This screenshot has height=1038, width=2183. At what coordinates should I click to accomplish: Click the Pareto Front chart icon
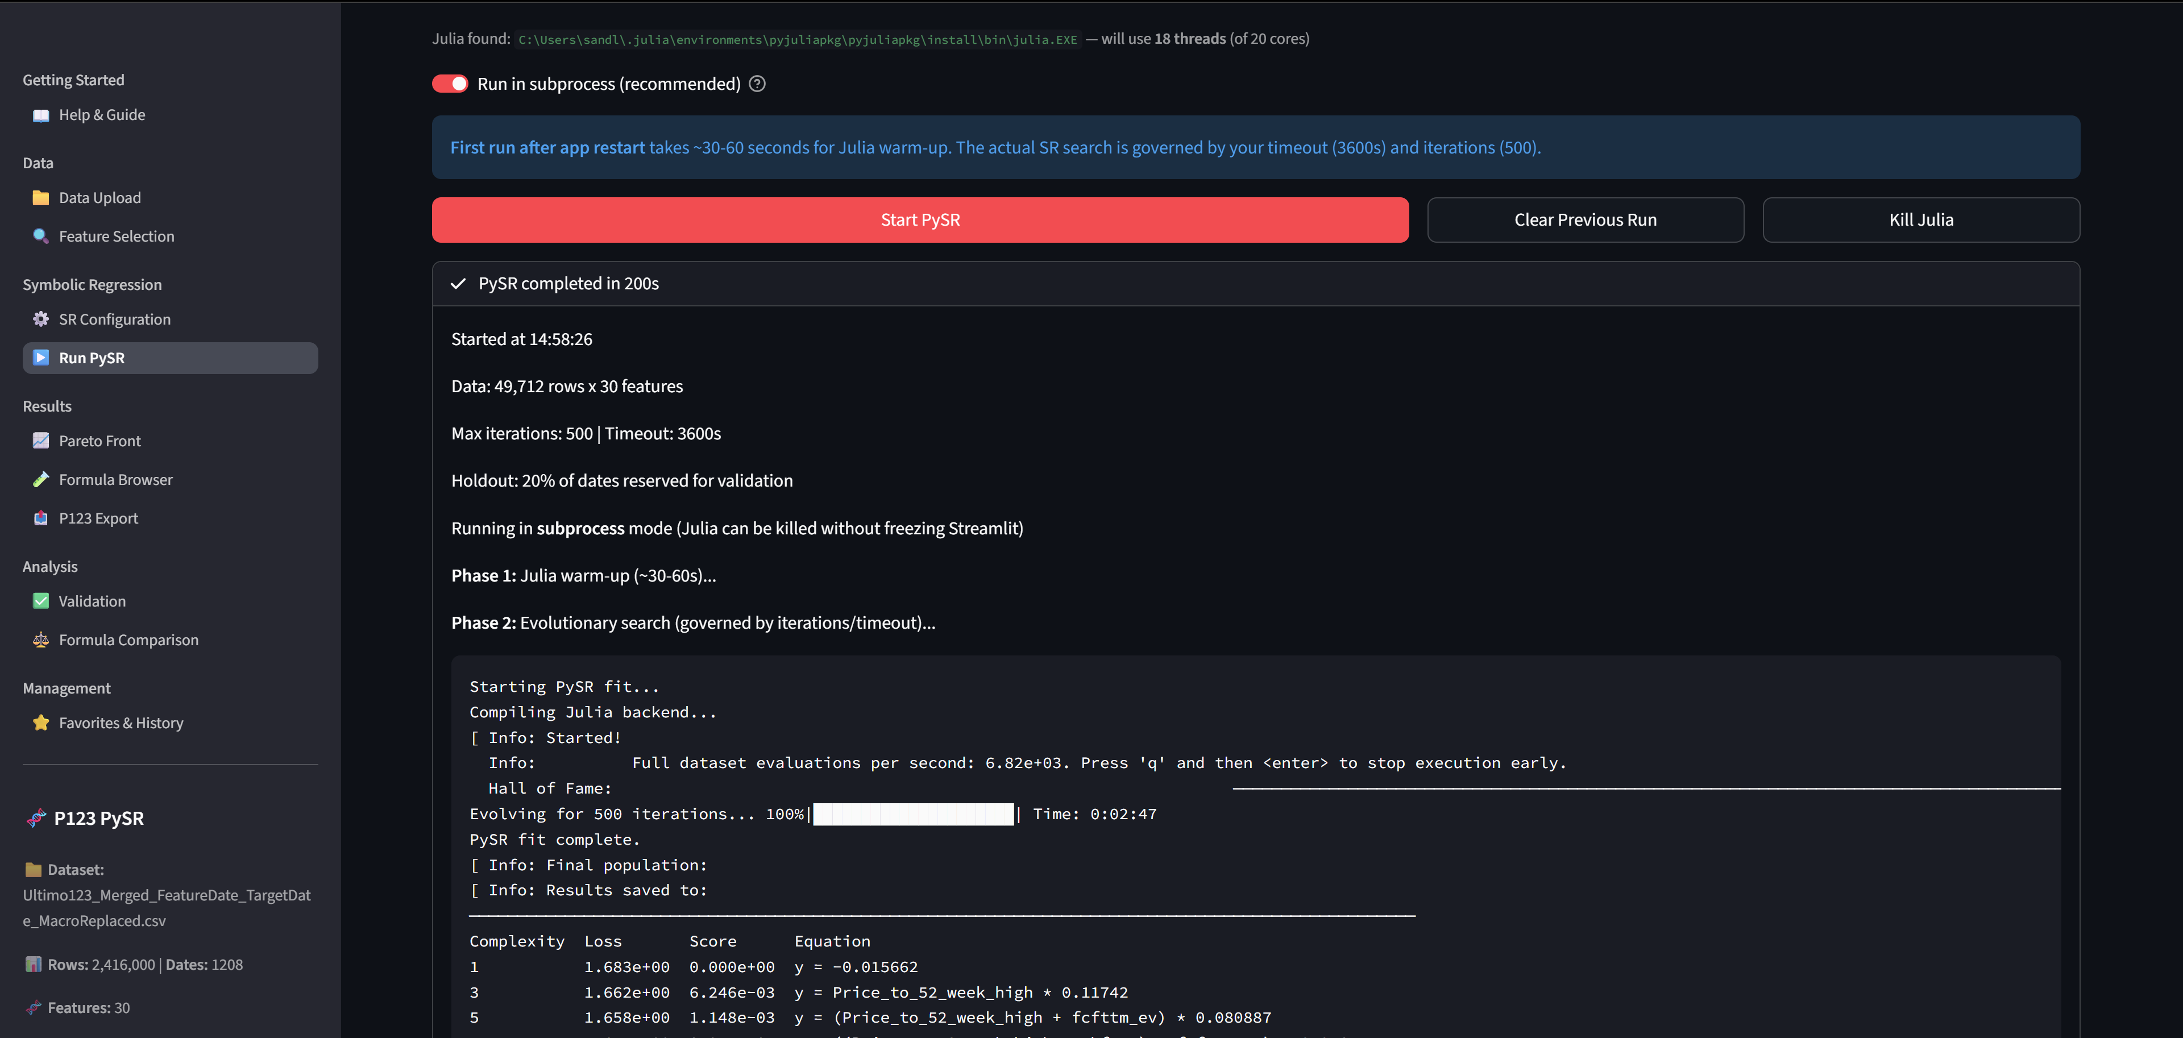click(41, 441)
